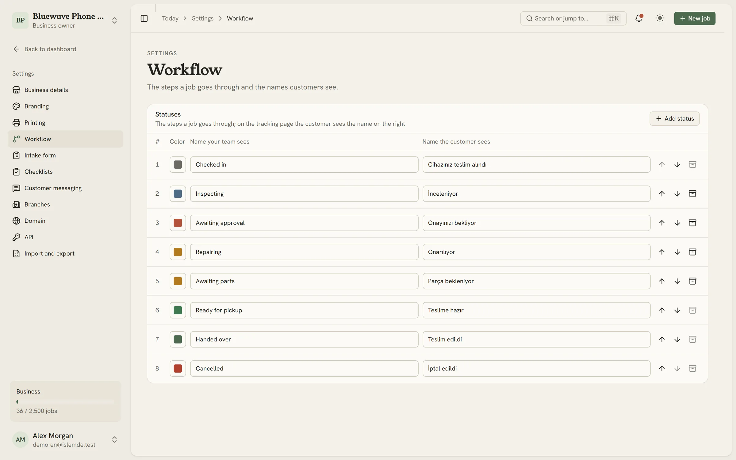Focus the Search or jump to field
Image resolution: width=736 pixels, height=460 pixels.
573,18
